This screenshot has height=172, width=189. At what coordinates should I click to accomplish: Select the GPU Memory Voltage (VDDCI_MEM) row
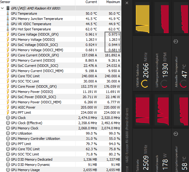[61, 50]
